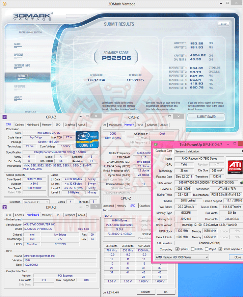
Task: Click the Multiplier value x 50.0
Action: 34,184
